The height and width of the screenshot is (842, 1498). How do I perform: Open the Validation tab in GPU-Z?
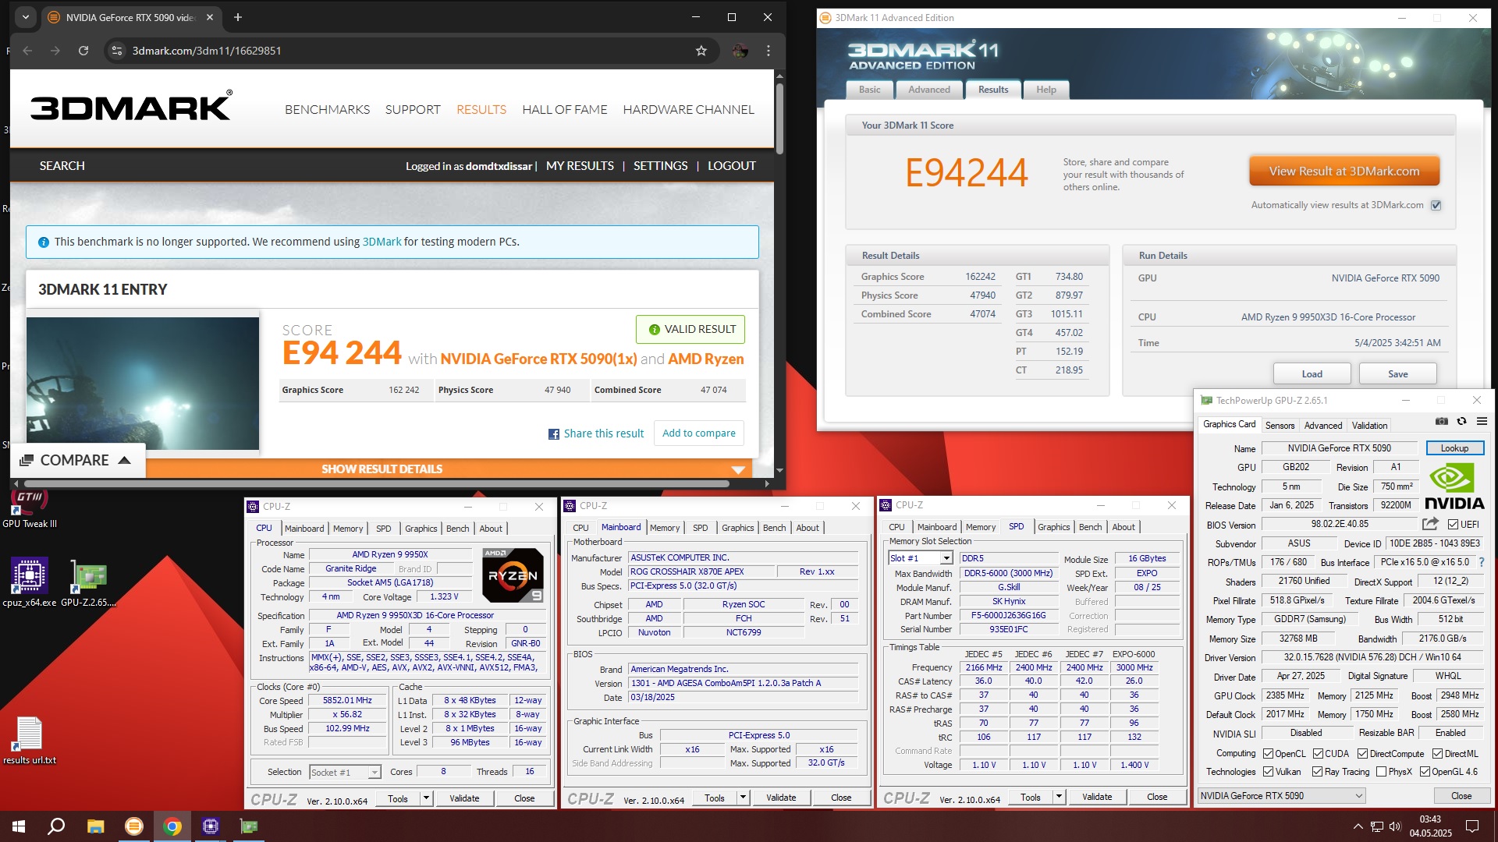(x=1369, y=426)
